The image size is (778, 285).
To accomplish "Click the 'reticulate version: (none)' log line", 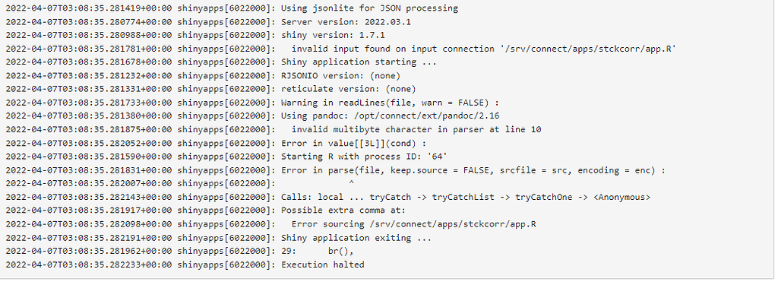I will coord(211,90).
